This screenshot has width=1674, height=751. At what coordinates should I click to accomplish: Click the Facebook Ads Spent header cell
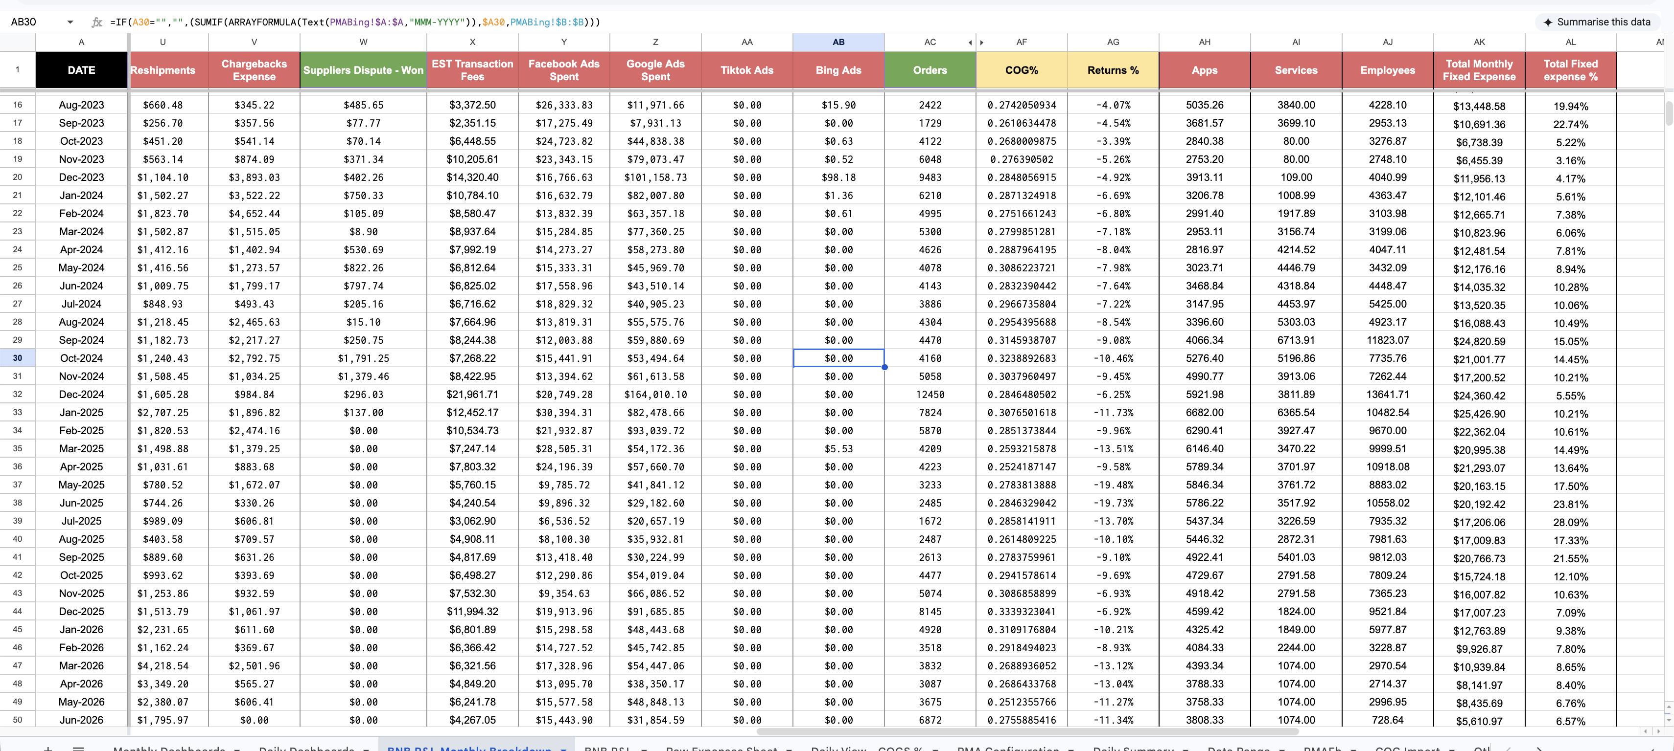(x=564, y=70)
